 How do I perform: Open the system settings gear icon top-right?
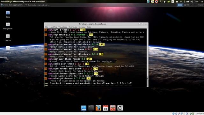202,2
